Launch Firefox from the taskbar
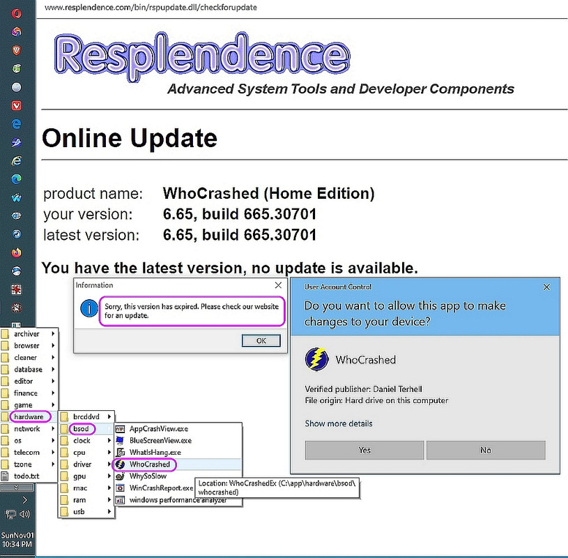Viewport: 568px width, 558px height. (x=16, y=252)
